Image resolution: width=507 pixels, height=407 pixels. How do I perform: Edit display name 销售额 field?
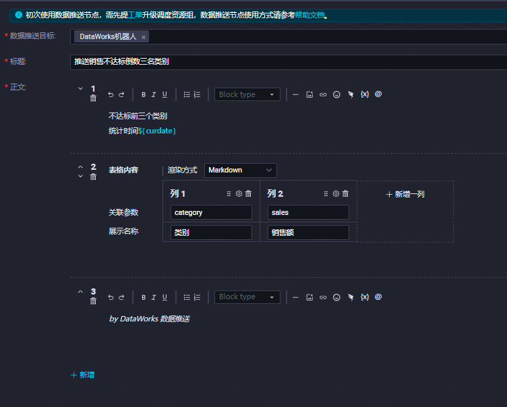point(308,232)
